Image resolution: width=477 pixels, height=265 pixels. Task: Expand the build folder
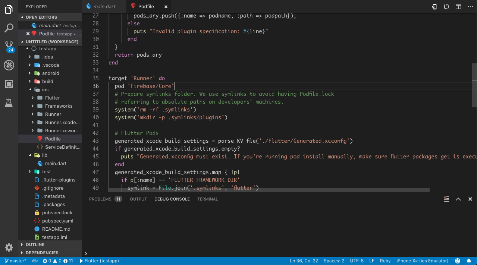[50, 82]
